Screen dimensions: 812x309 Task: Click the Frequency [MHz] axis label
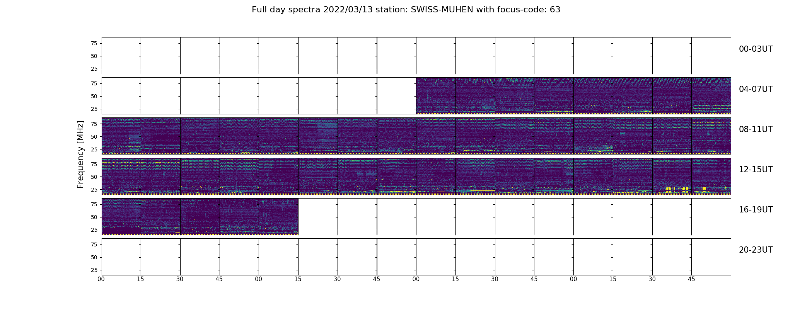[x=80, y=154]
